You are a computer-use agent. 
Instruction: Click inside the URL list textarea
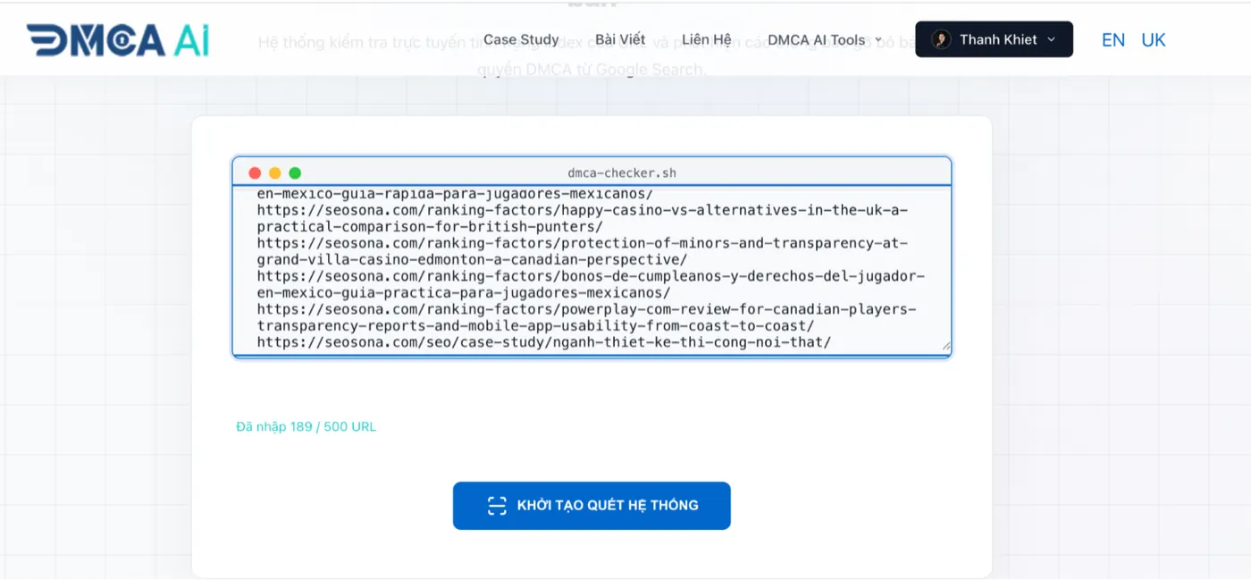point(592,270)
